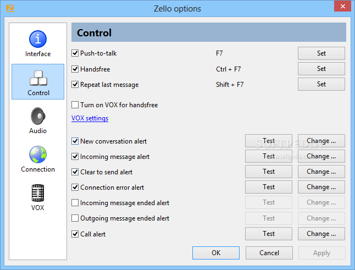355x270 pixels.
Task: Test the Connection error alert sound
Action: coord(269,187)
